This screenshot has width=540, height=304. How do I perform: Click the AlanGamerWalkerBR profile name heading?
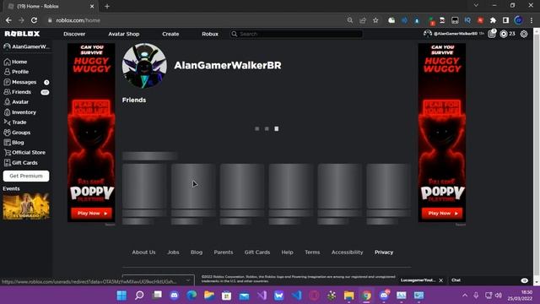point(228,65)
